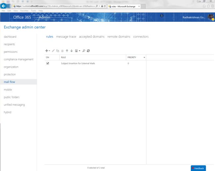
Task: Click the browser settings gear icon
Action: 213,6
